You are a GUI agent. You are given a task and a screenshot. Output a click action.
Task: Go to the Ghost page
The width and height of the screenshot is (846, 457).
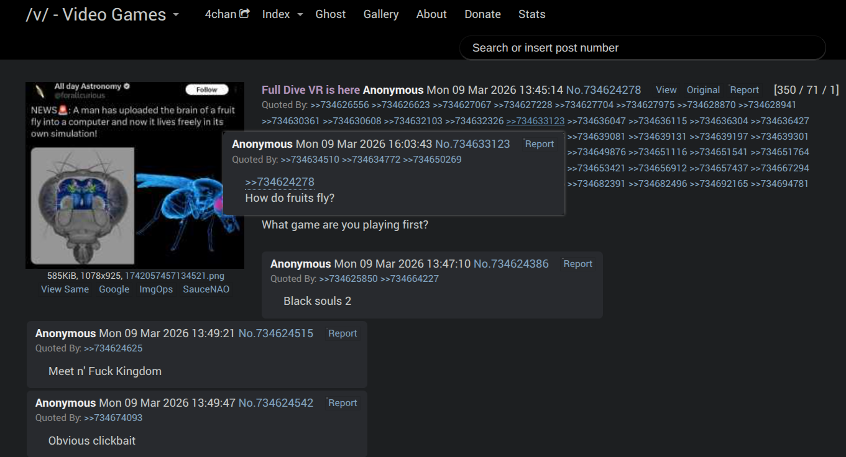331,14
